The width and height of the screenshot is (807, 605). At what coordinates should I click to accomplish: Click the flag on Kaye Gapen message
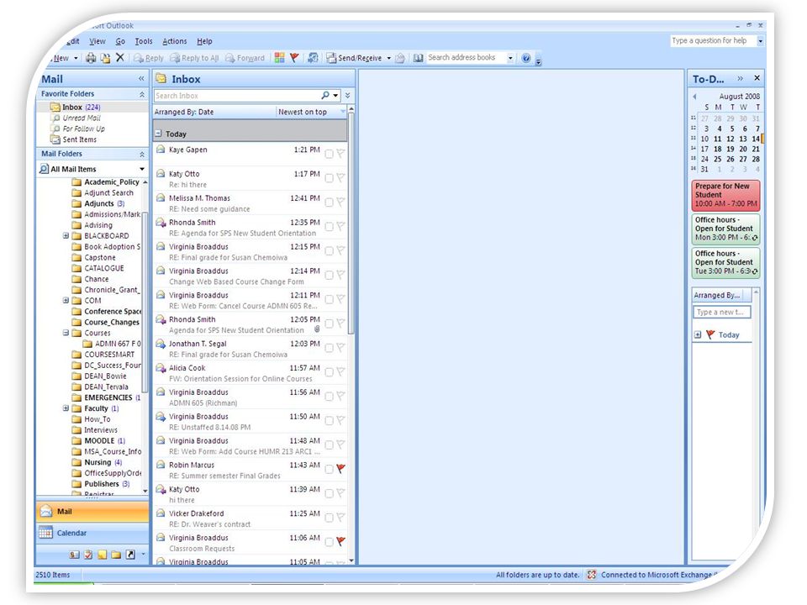point(340,153)
